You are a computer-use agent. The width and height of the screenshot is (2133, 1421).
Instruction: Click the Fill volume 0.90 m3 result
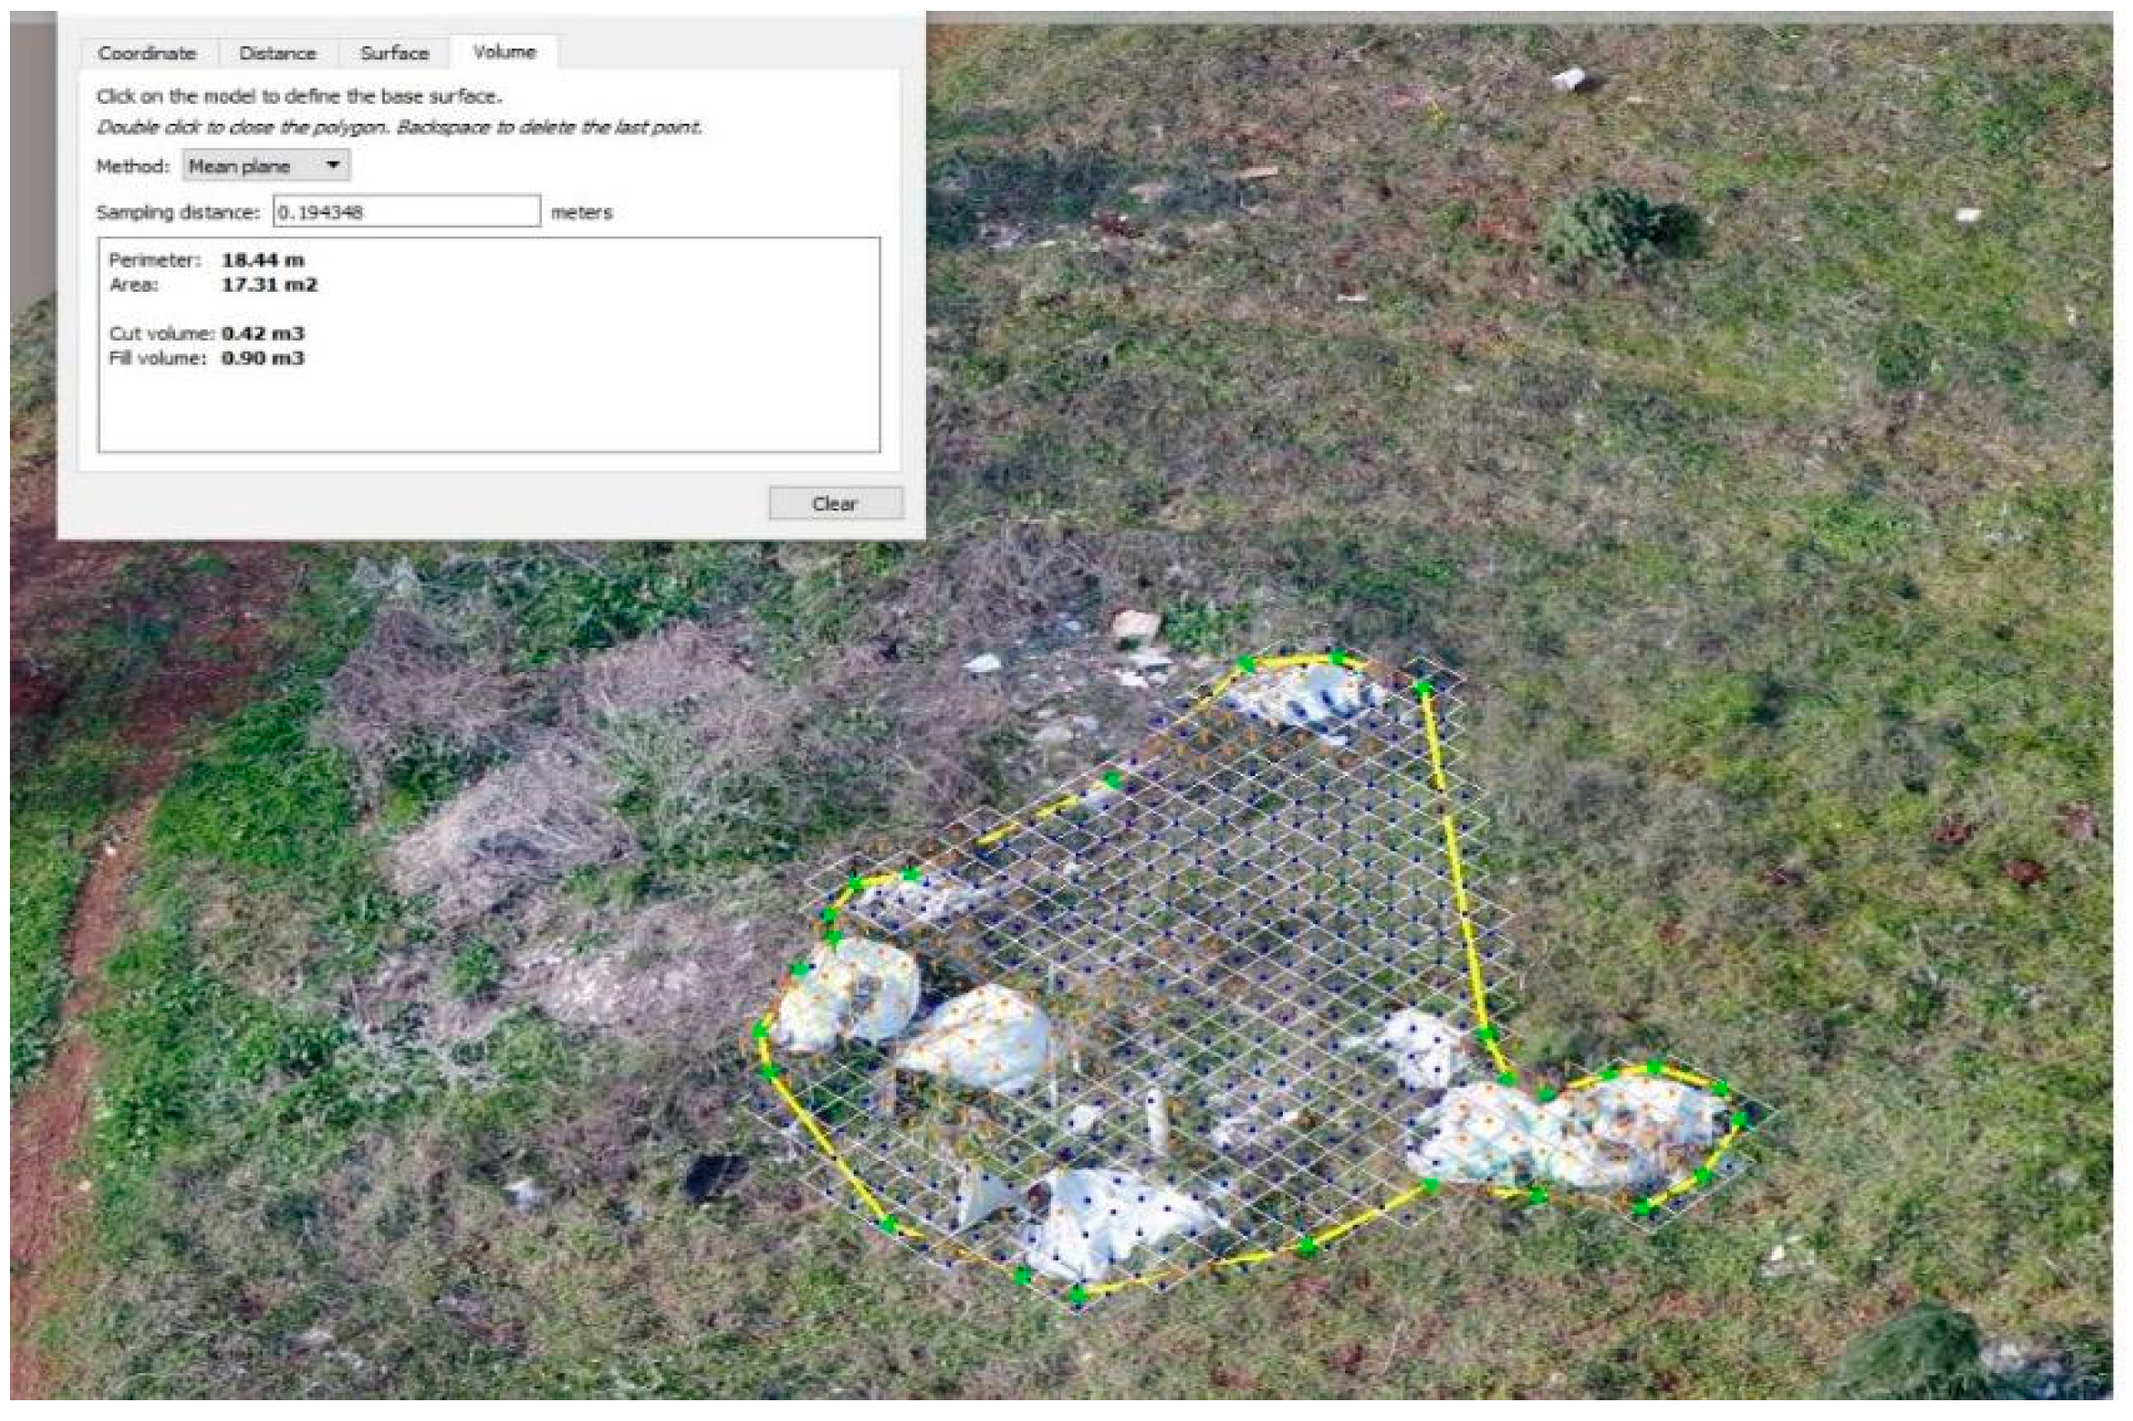[x=263, y=358]
